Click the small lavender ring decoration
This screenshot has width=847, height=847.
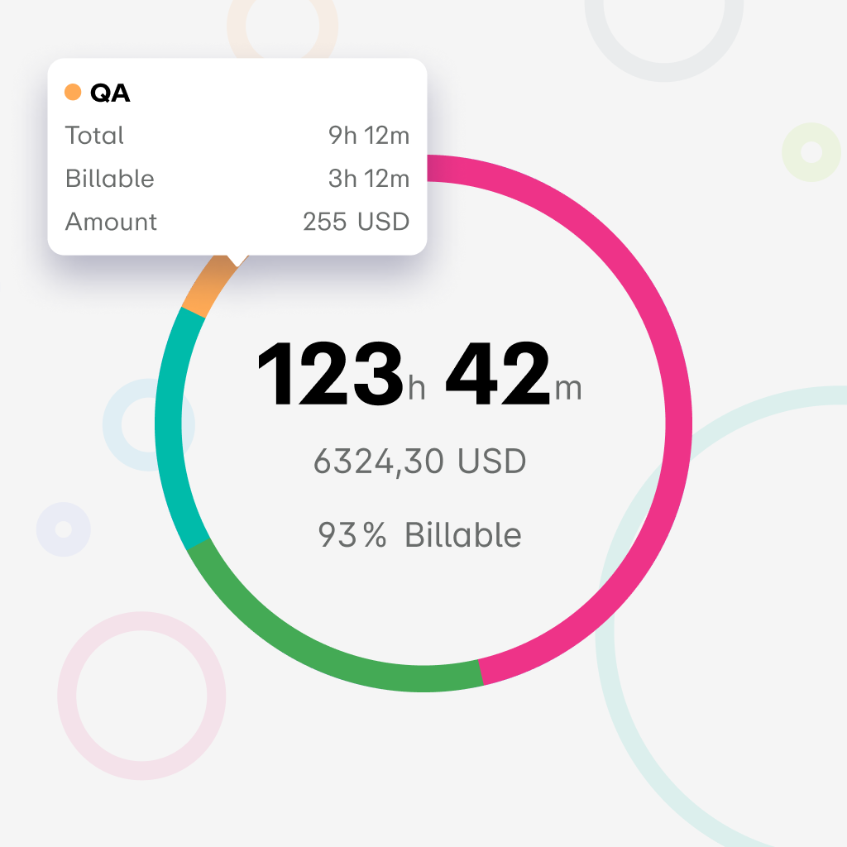click(63, 529)
